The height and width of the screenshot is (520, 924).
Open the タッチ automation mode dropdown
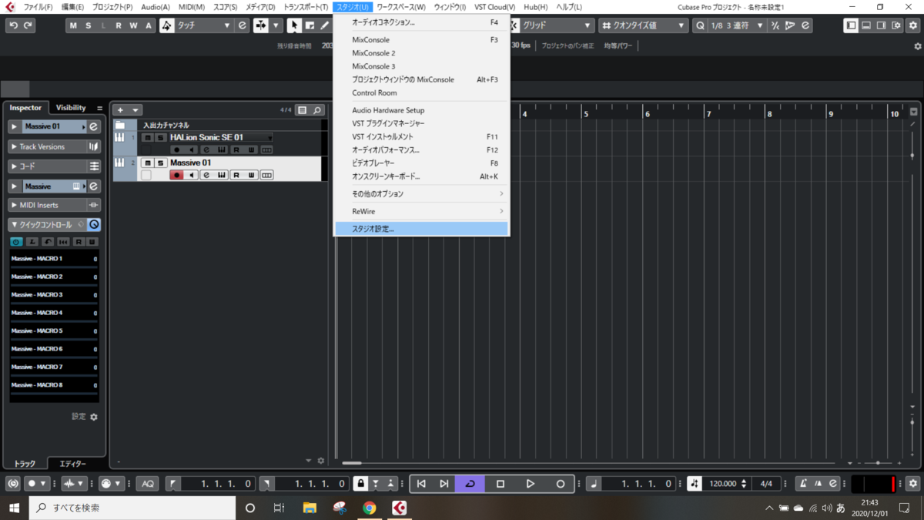click(205, 25)
